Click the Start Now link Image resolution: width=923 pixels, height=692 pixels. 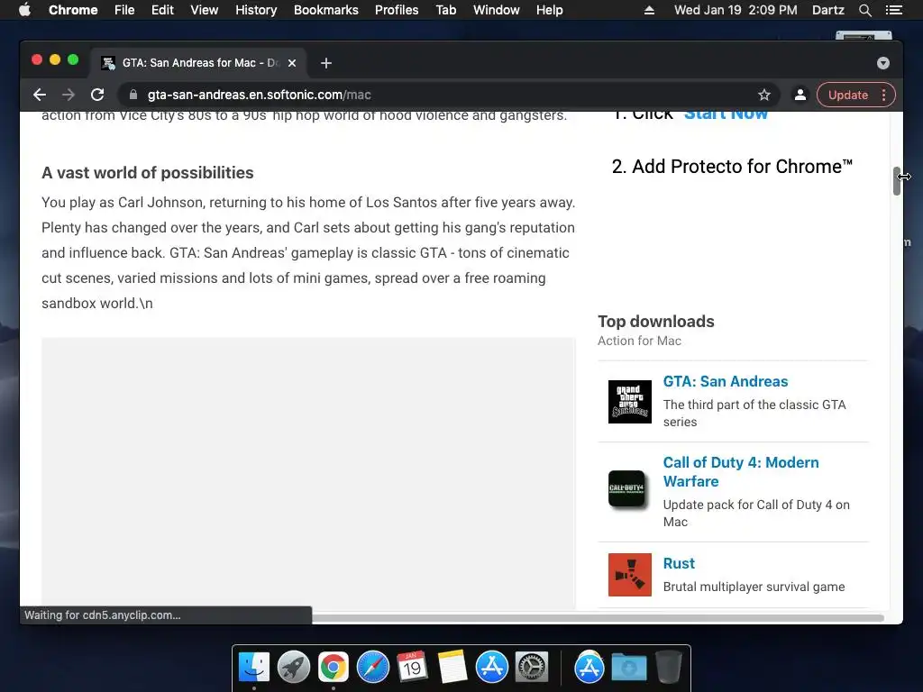click(726, 114)
